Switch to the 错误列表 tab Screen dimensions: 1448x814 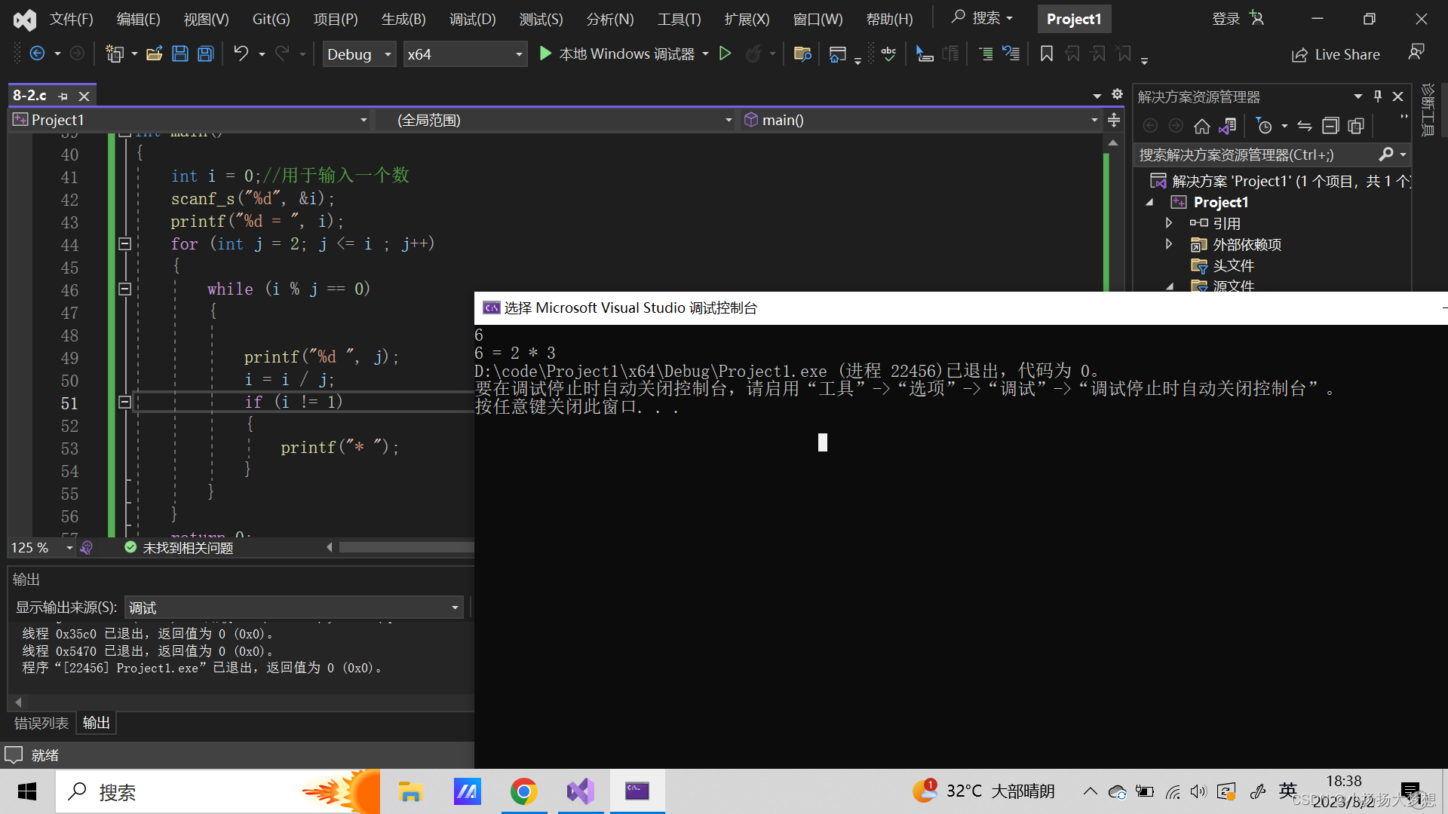point(41,723)
